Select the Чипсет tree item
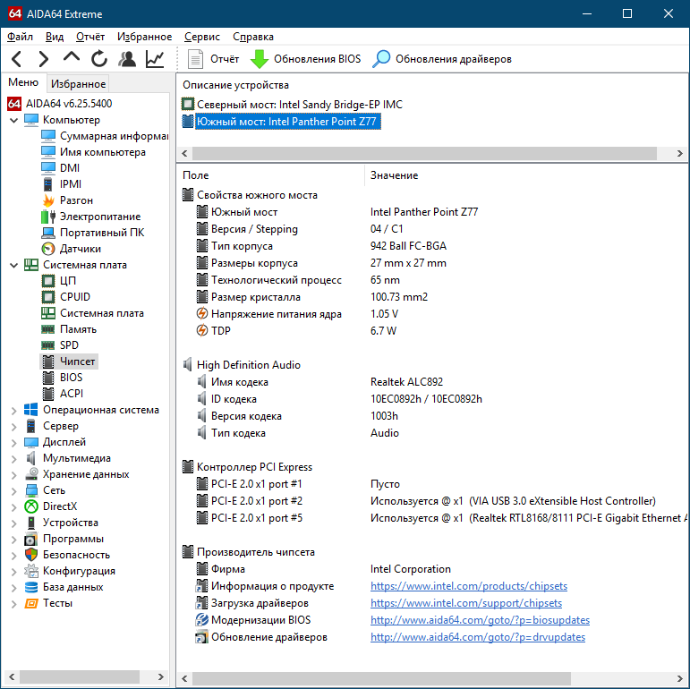The width and height of the screenshot is (690, 689). 69,362
